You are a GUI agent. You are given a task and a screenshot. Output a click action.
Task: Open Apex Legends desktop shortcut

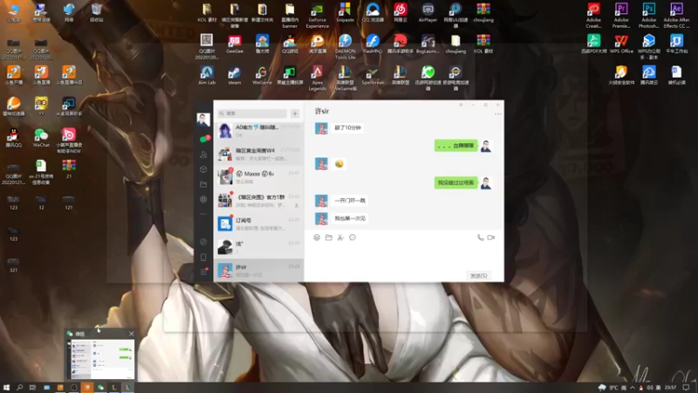click(318, 78)
